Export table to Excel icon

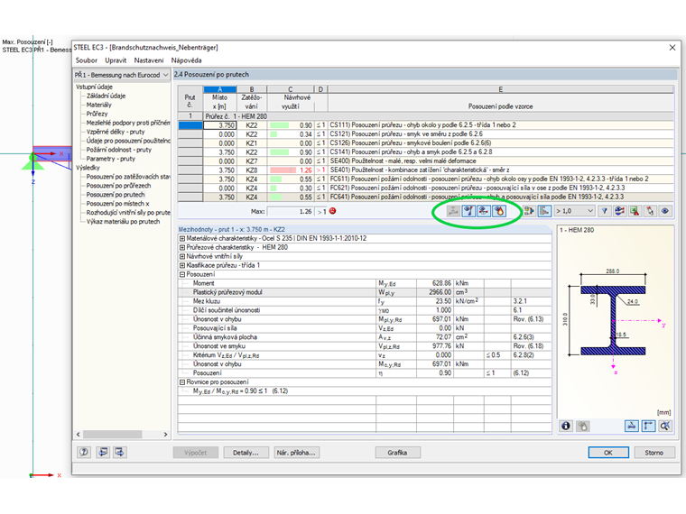(x=635, y=211)
